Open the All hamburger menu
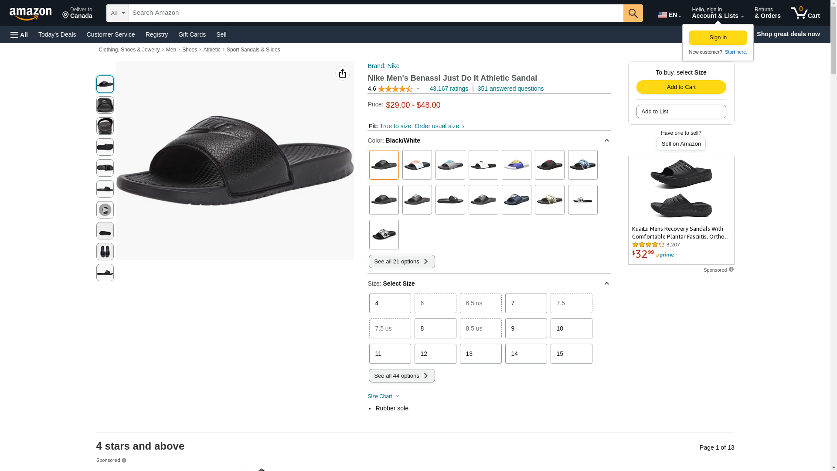837x471 pixels. point(19,34)
